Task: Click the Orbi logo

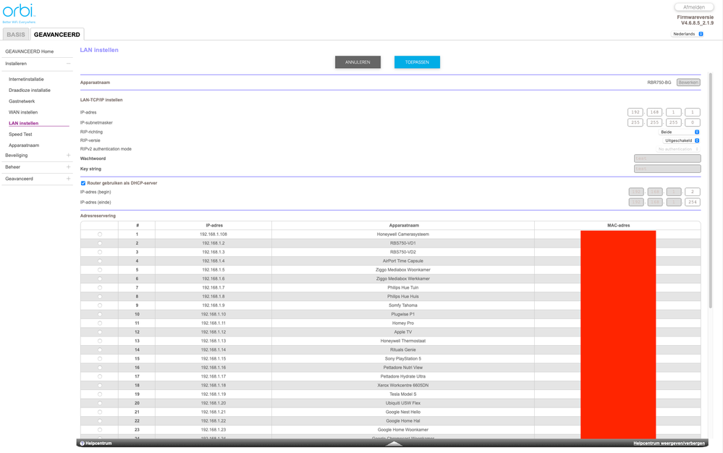Action: click(x=19, y=13)
